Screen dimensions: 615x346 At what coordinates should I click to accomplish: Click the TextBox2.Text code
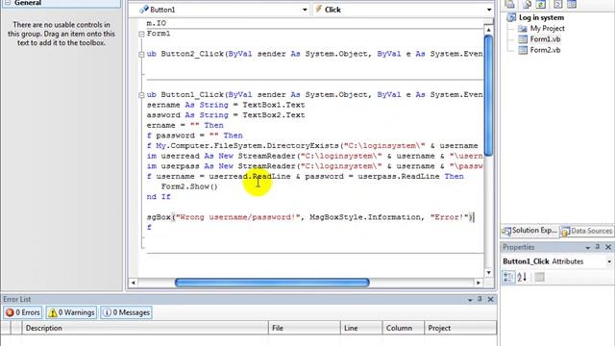pos(273,115)
